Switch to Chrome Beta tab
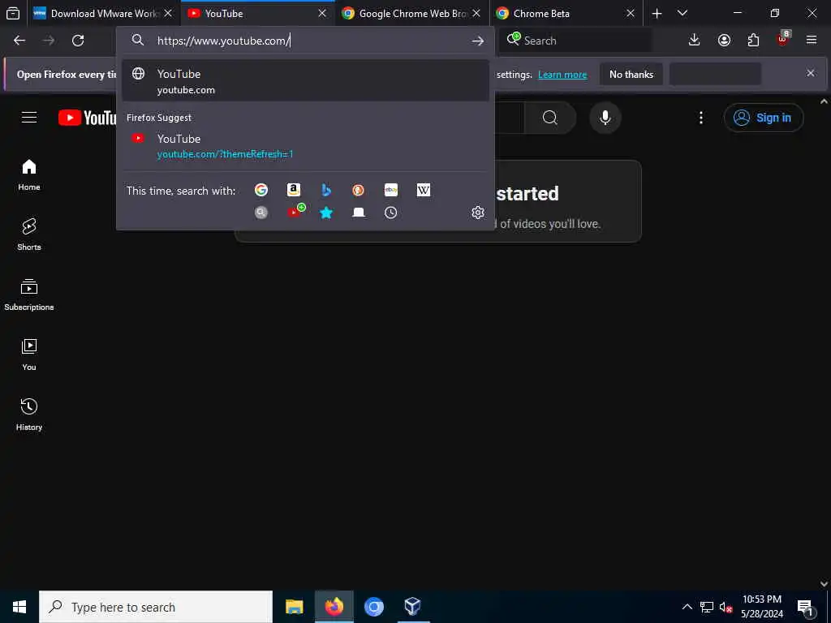 565,14
